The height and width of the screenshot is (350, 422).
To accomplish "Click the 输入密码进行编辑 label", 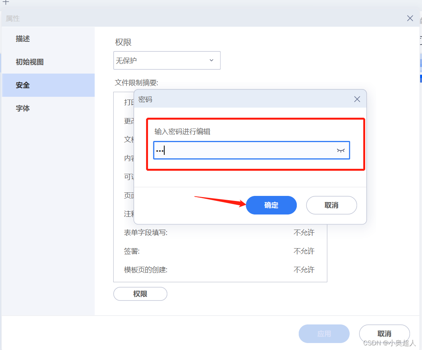I will click(182, 132).
